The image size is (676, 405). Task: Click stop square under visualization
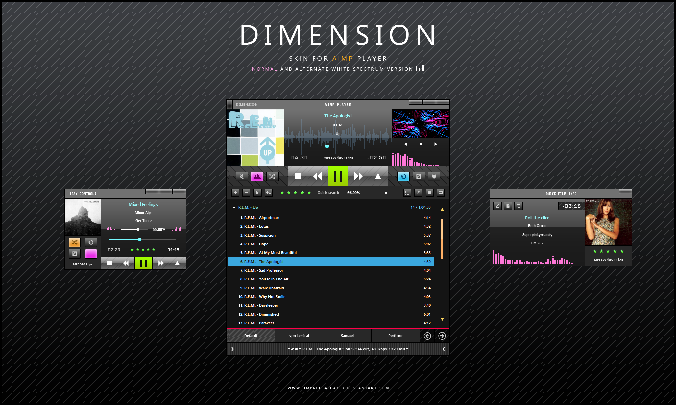tap(421, 144)
